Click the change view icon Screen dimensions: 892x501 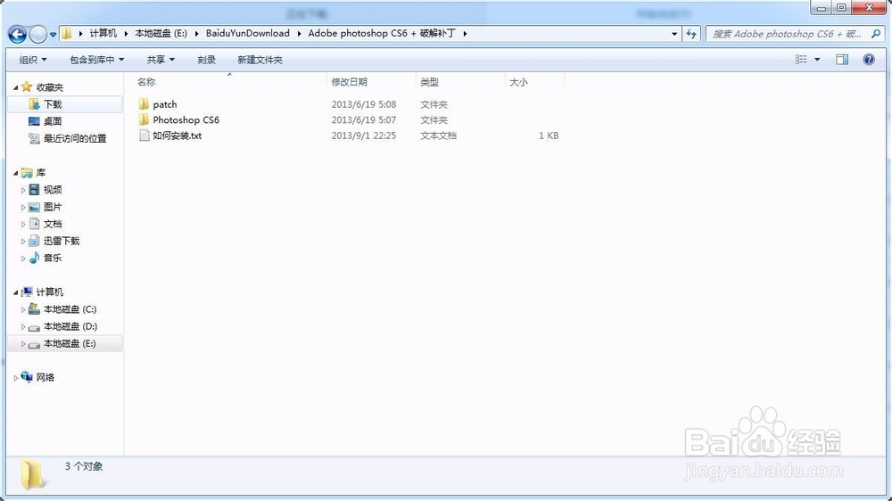801,59
